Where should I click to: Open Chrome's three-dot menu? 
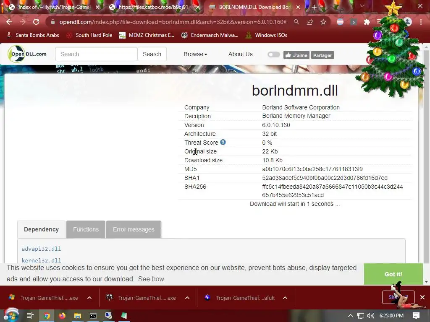point(421,22)
